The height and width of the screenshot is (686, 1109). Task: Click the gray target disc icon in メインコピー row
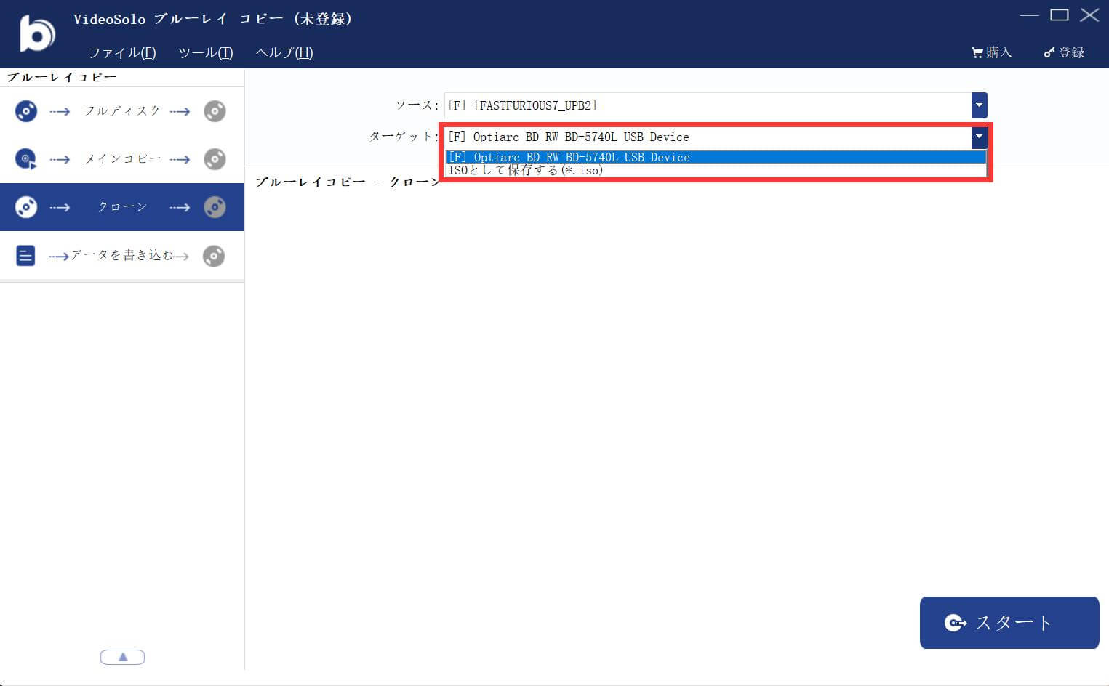click(215, 159)
